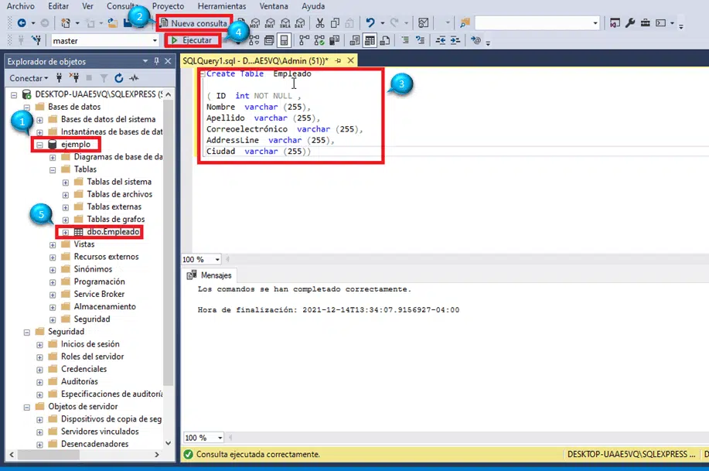
Task: Open the master database dropdown
Action: click(155, 40)
